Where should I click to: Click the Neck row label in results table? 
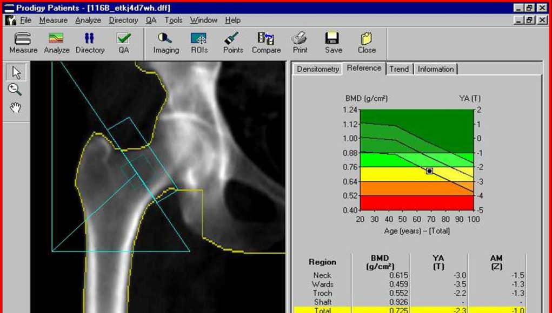click(322, 276)
